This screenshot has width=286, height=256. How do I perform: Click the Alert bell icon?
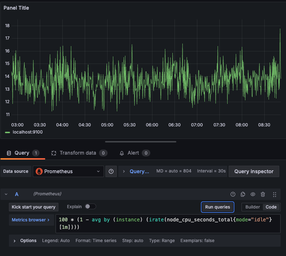point(122,153)
